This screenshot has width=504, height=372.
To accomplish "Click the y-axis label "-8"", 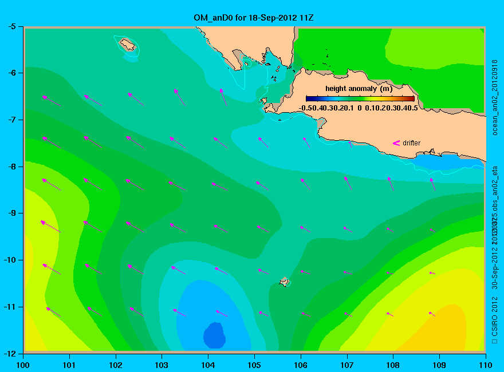I will 11,167.
